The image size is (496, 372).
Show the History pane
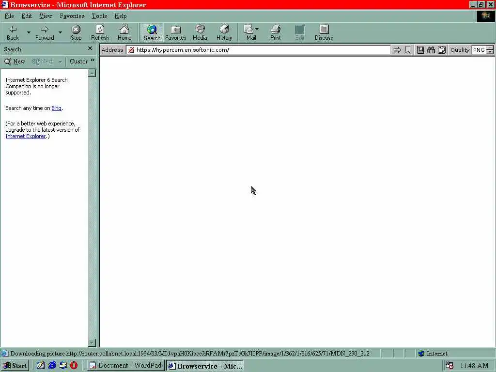[224, 33]
